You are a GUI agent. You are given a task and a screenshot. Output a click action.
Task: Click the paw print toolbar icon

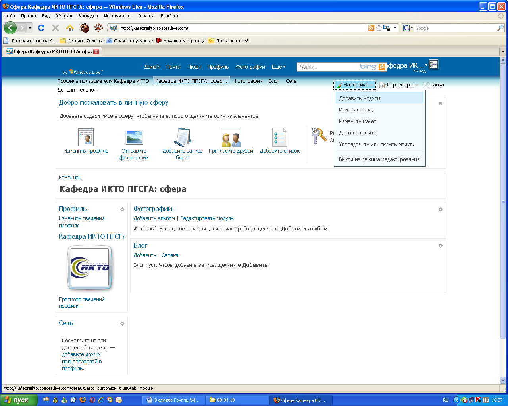tap(98, 28)
